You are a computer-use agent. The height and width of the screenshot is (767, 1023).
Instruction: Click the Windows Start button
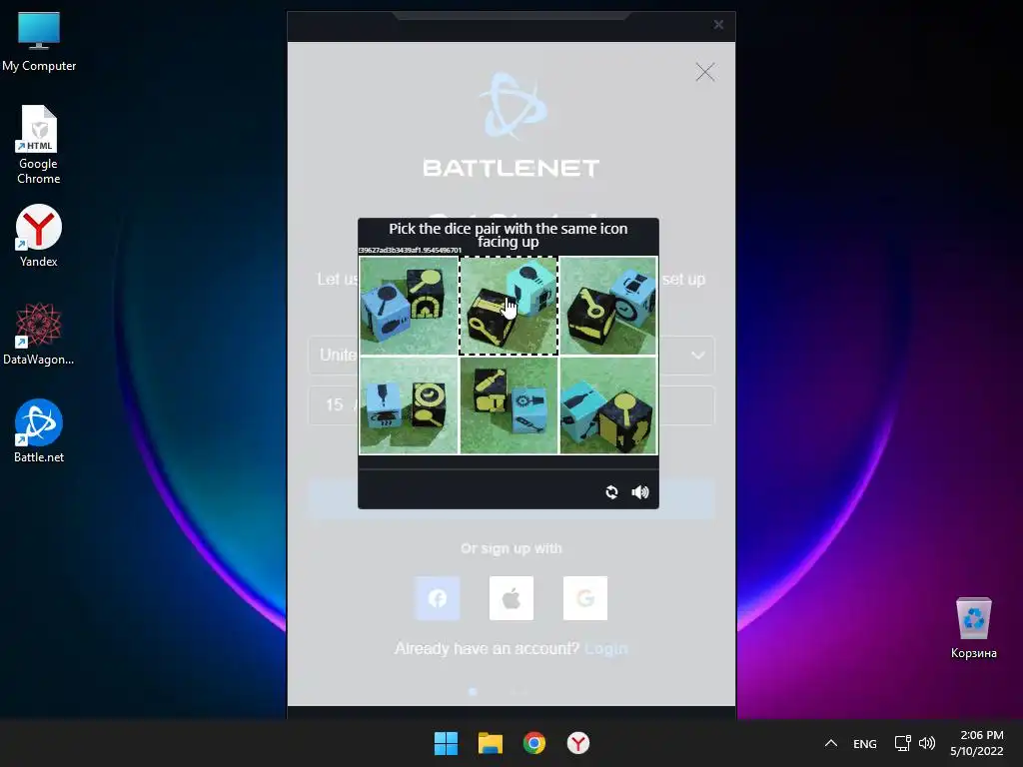pos(447,743)
